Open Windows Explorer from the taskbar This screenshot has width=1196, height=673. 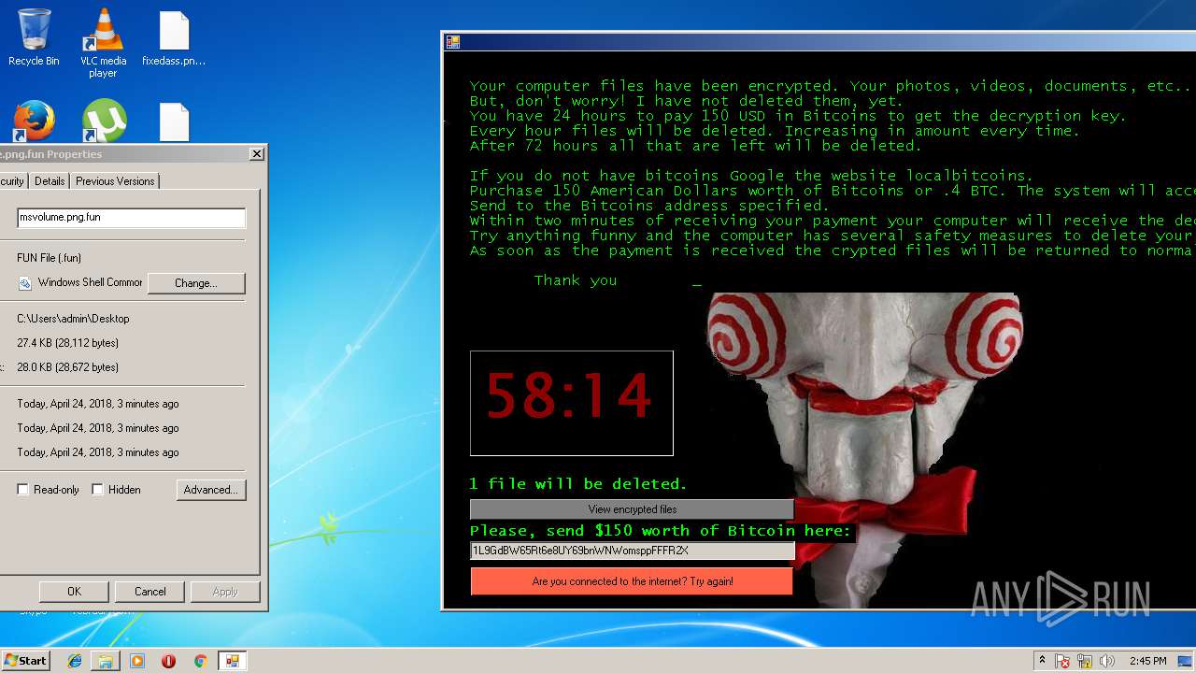pyautogui.click(x=106, y=661)
